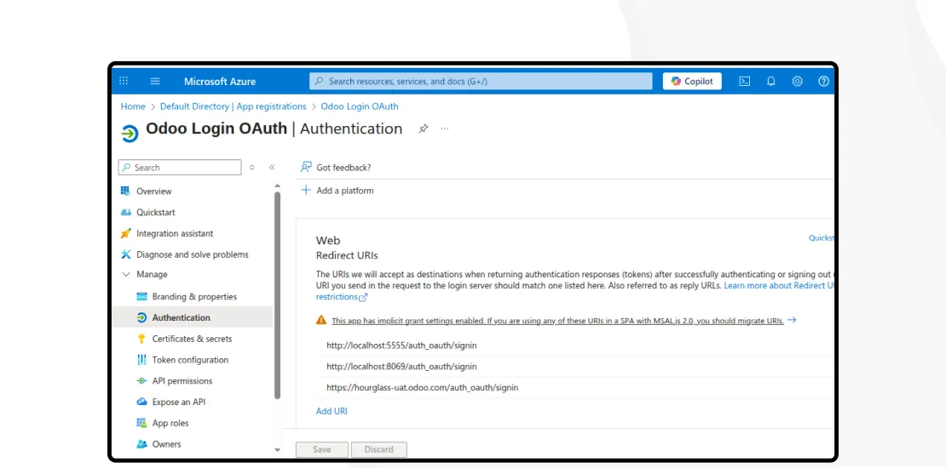Image resolution: width=946 pixels, height=468 pixels.
Task: Click the Copilot button
Action: point(692,82)
